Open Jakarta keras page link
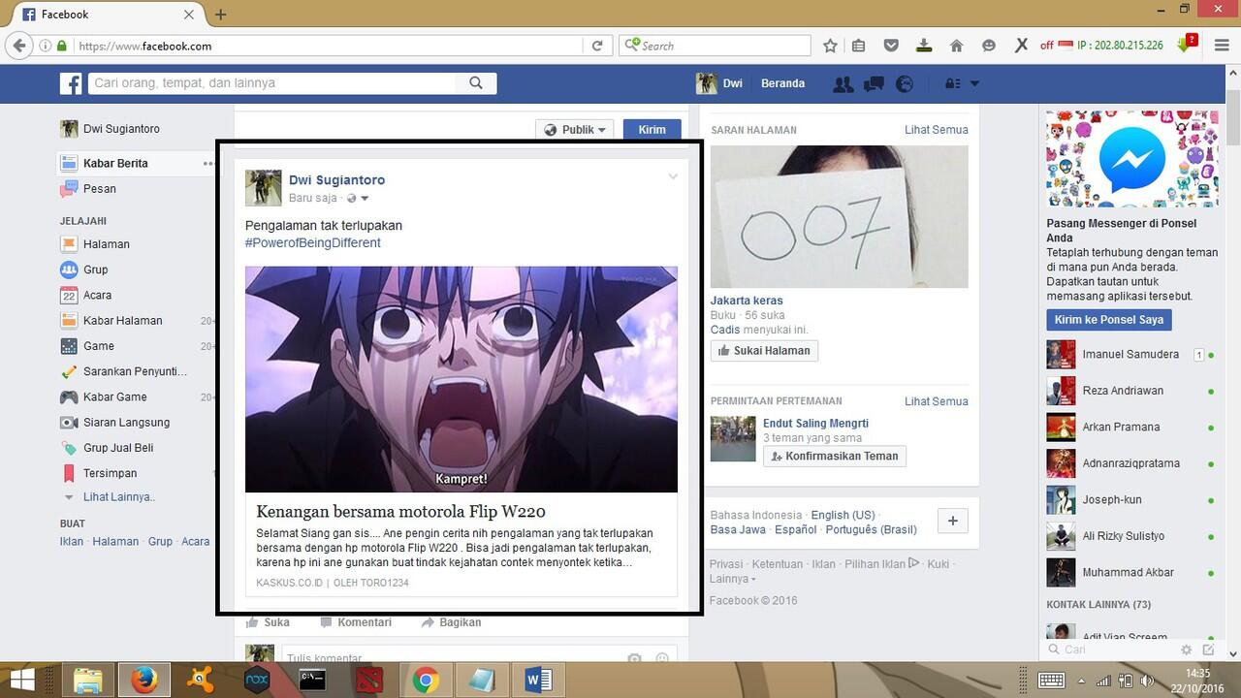 point(747,301)
